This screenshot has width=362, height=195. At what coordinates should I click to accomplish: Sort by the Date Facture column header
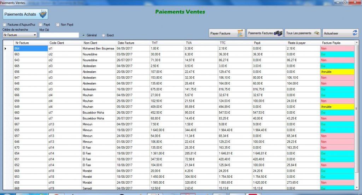[126, 42]
